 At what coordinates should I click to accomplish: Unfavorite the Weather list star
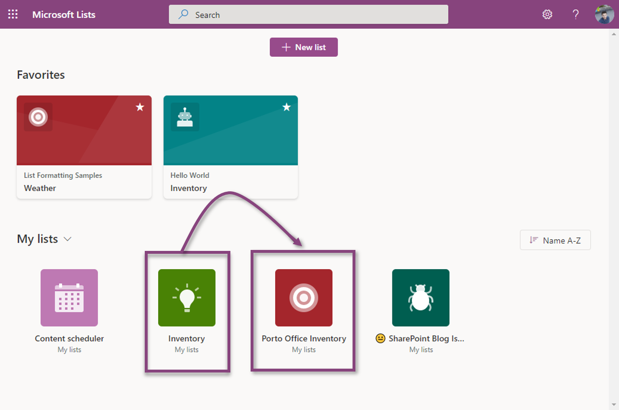pyautogui.click(x=140, y=107)
